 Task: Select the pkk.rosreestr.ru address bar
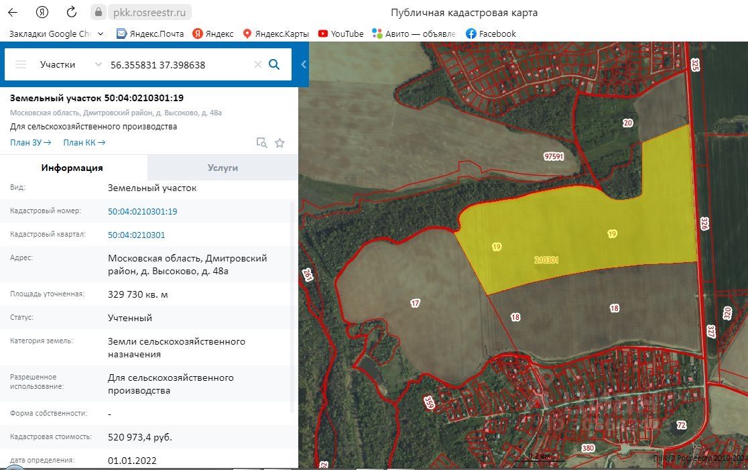pyautogui.click(x=149, y=13)
